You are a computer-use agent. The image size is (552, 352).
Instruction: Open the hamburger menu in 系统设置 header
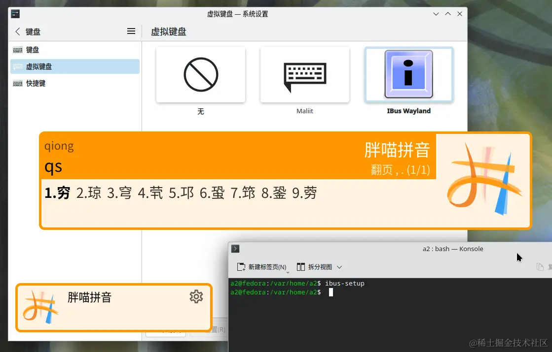pyautogui.click(x=131, y=31)
